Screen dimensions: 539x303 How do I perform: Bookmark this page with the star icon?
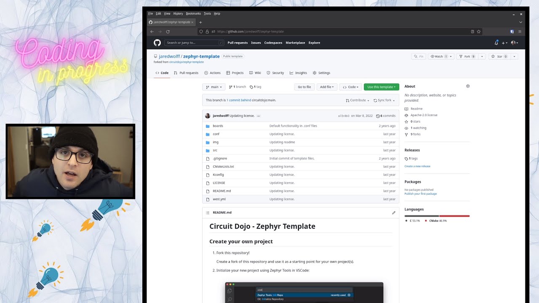coord(479,32)
